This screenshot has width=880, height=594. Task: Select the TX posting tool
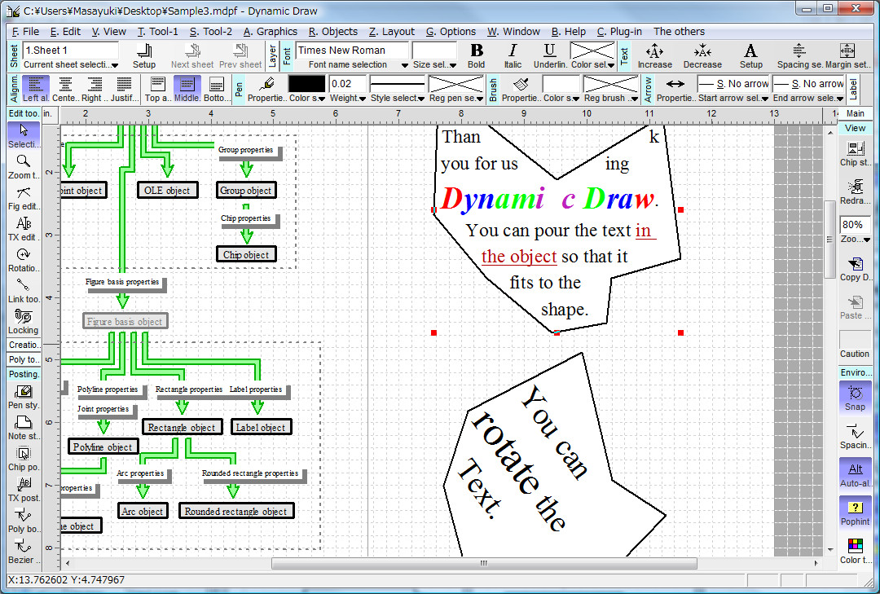[24, 490]
